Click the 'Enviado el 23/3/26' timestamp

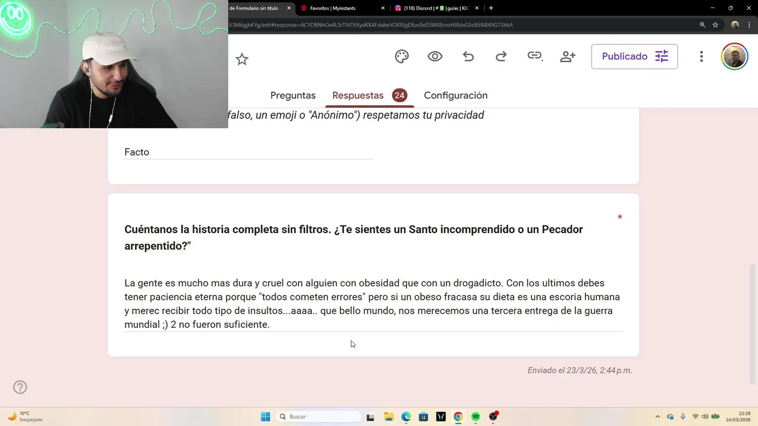click(x=580, y=370)
